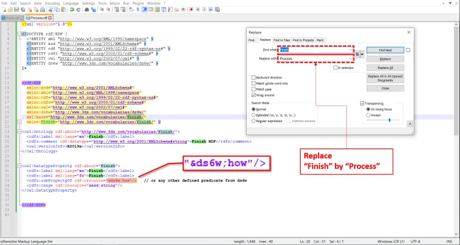Image resolution: width=460 pixels, height=245 pixels.
Task: Select the Regular expression search mode
Action: click(254, 121)
